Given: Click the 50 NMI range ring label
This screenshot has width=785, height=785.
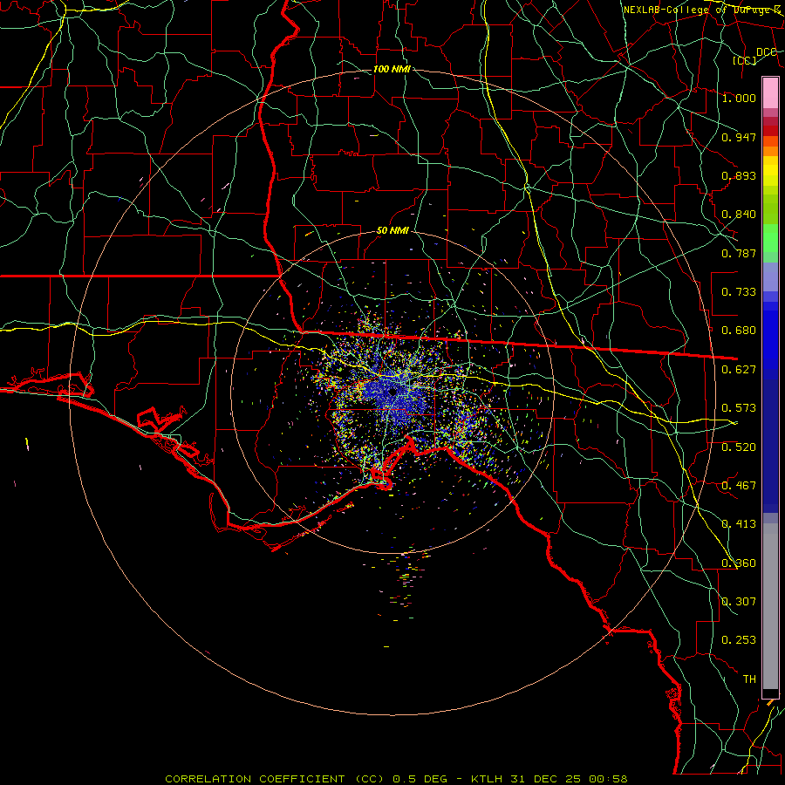Looking at the screenshot, I should 392,231.
